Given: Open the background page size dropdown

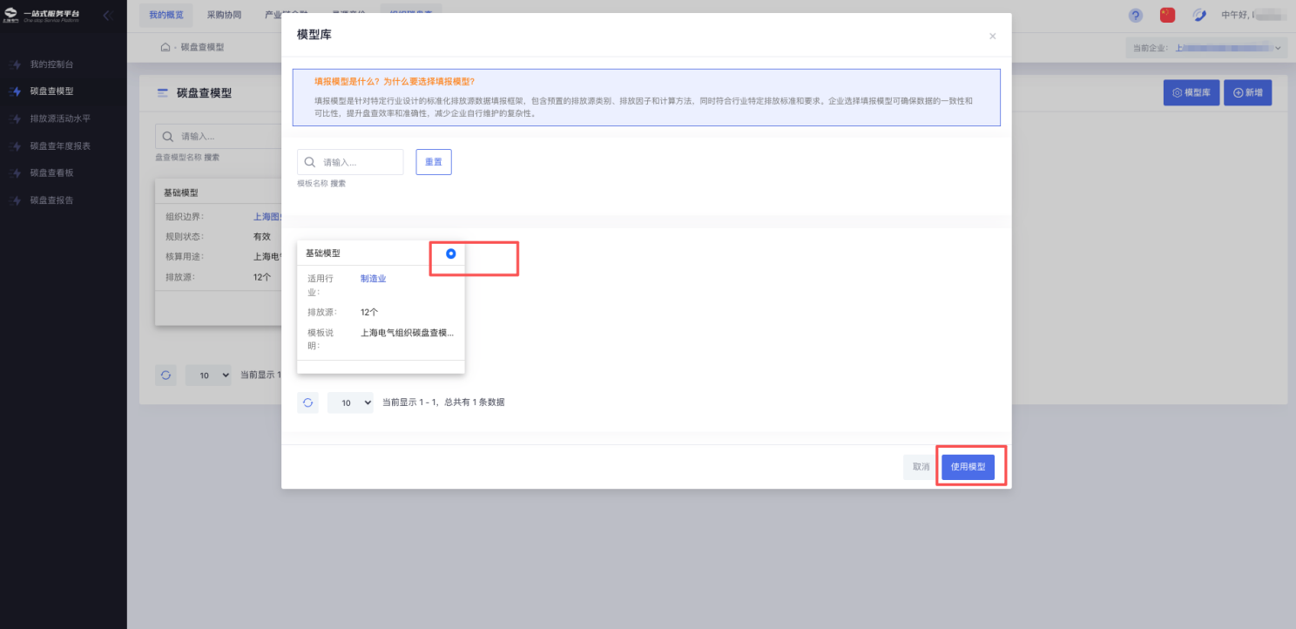Looking at the screenshot, I should 208,375.
